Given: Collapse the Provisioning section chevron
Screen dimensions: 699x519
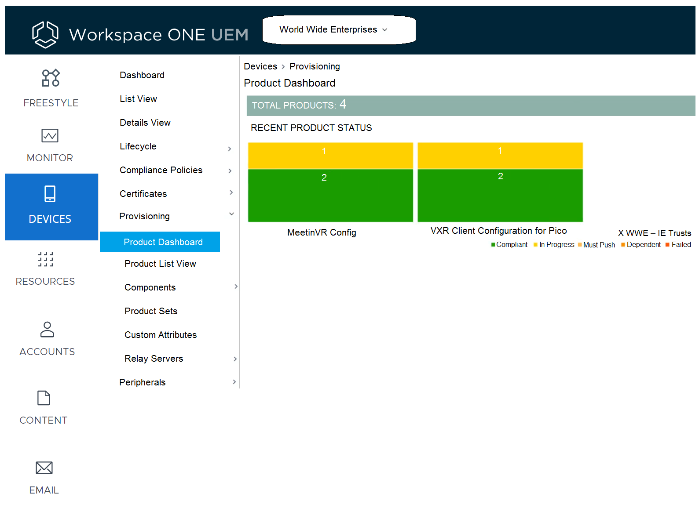Looking at the screenshot, I should click(231, 214).
